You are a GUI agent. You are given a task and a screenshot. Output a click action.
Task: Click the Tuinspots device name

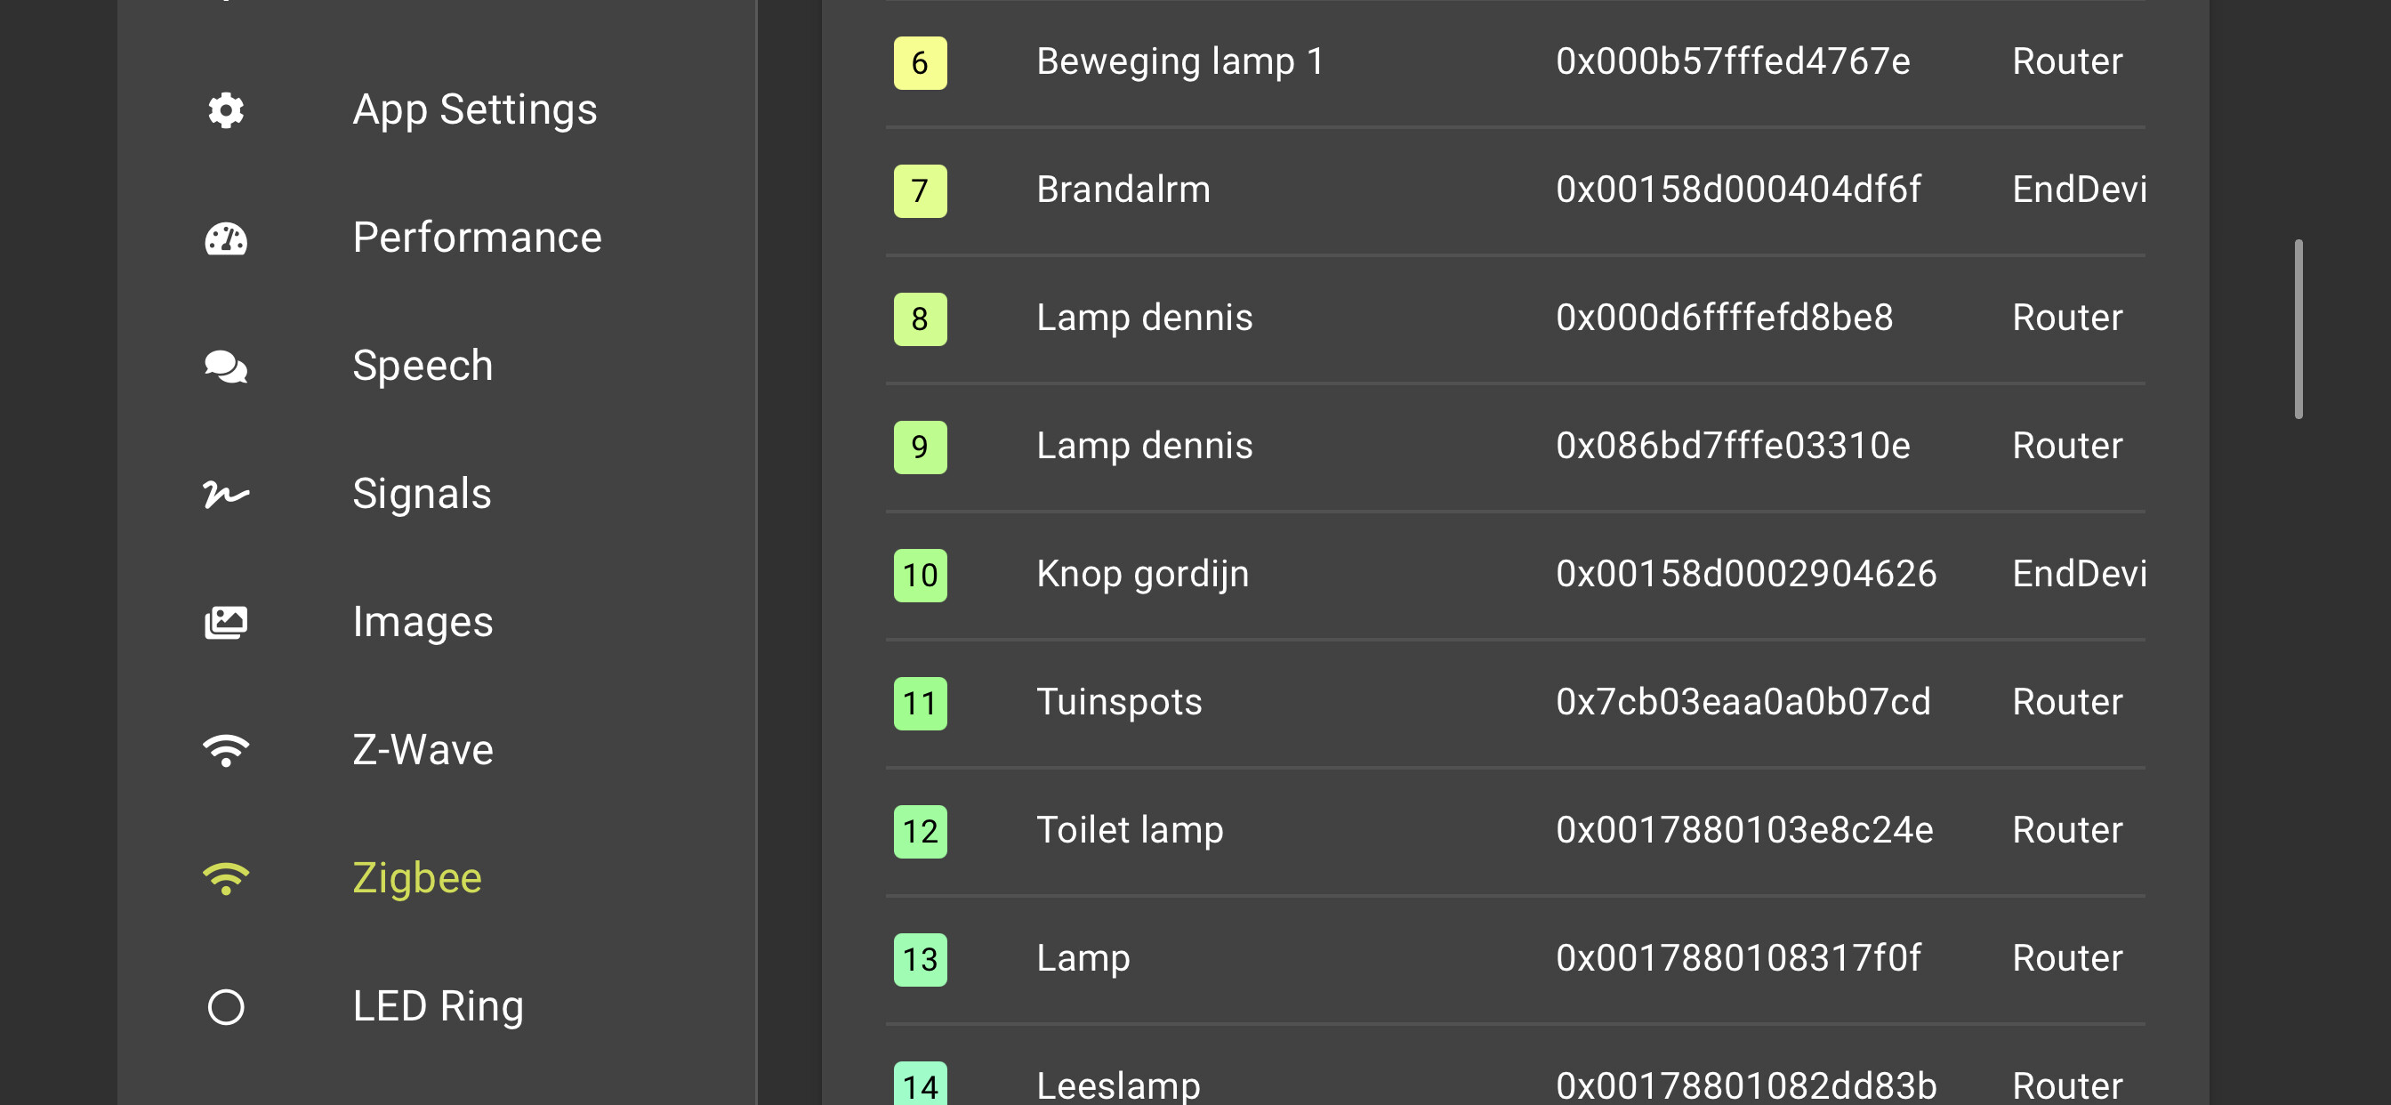point(1118,702)
